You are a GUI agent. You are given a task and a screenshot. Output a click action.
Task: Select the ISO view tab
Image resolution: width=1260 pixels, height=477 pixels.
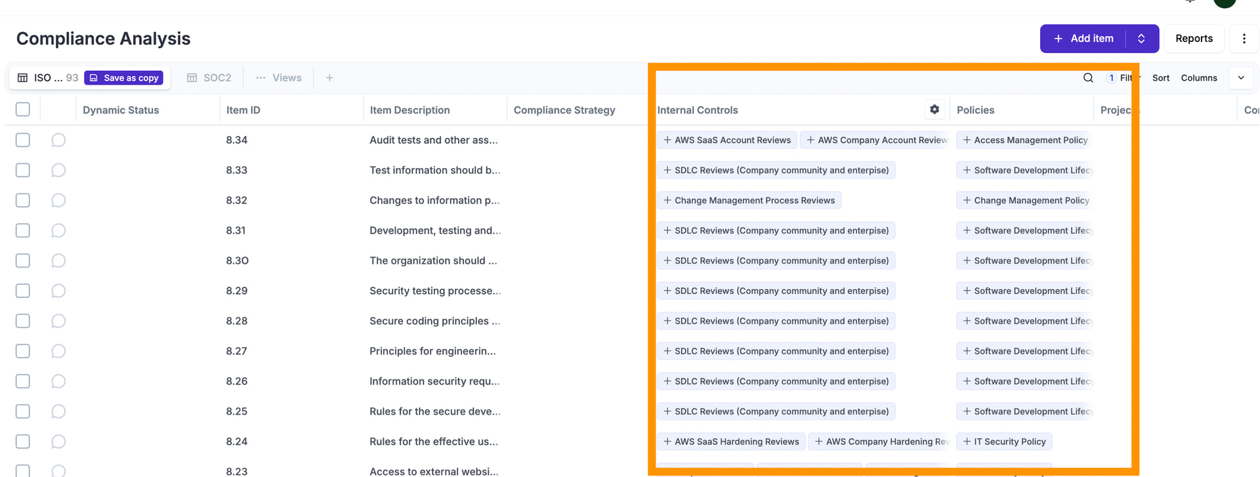pyautogui.click(x=46, y=77)
